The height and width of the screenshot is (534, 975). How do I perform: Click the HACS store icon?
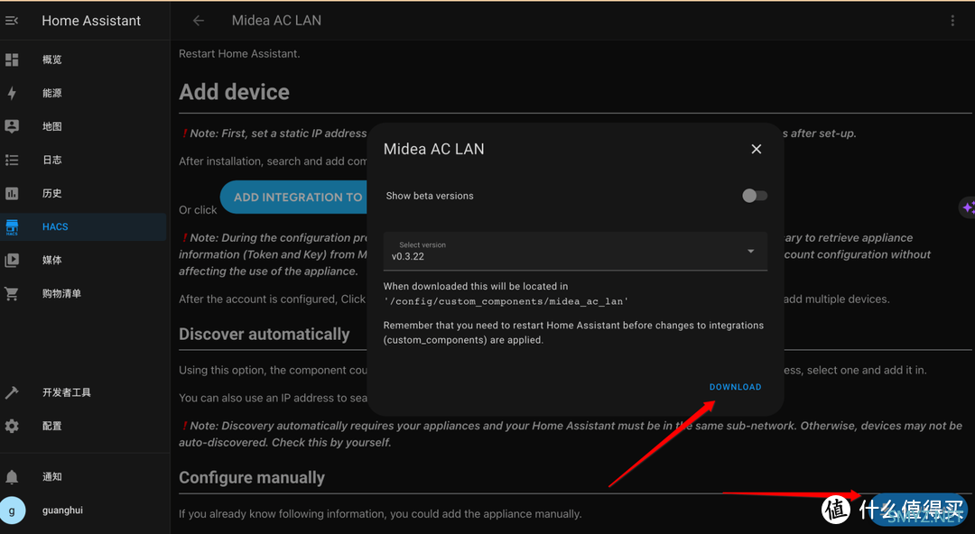pos(12,227)
